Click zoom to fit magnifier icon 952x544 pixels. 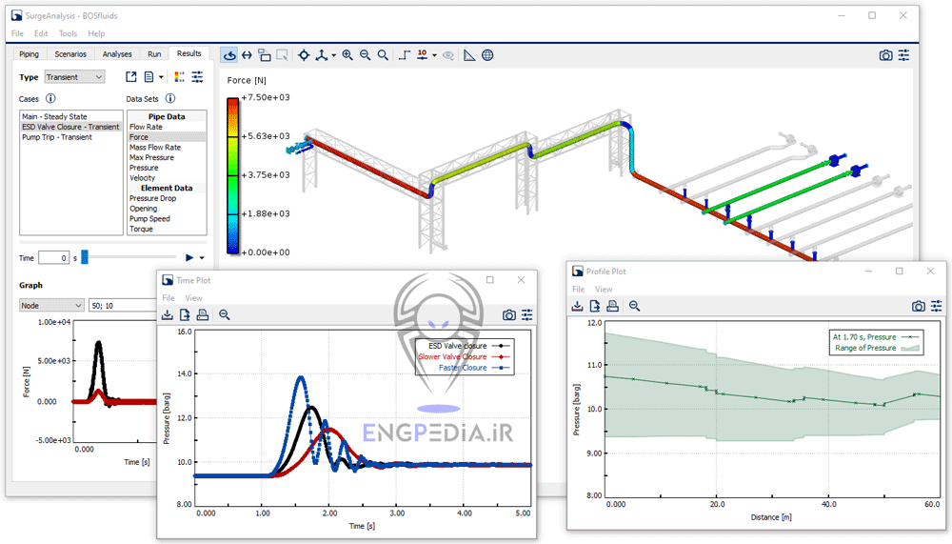pyautogui.click(x=383, y=55)
